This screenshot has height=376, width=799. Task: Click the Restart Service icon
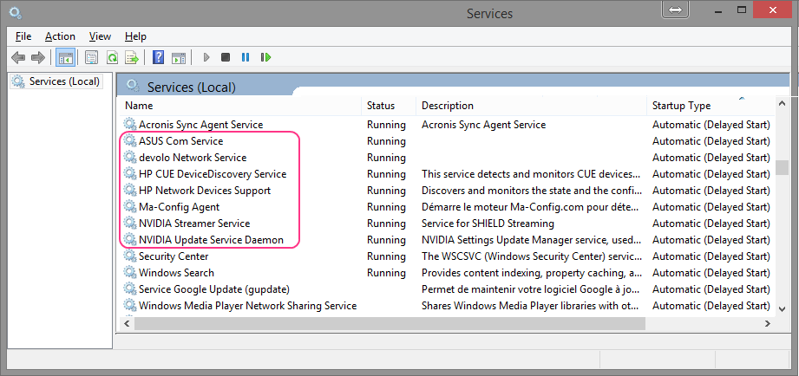pyautogui.click(x=265, y=57)
